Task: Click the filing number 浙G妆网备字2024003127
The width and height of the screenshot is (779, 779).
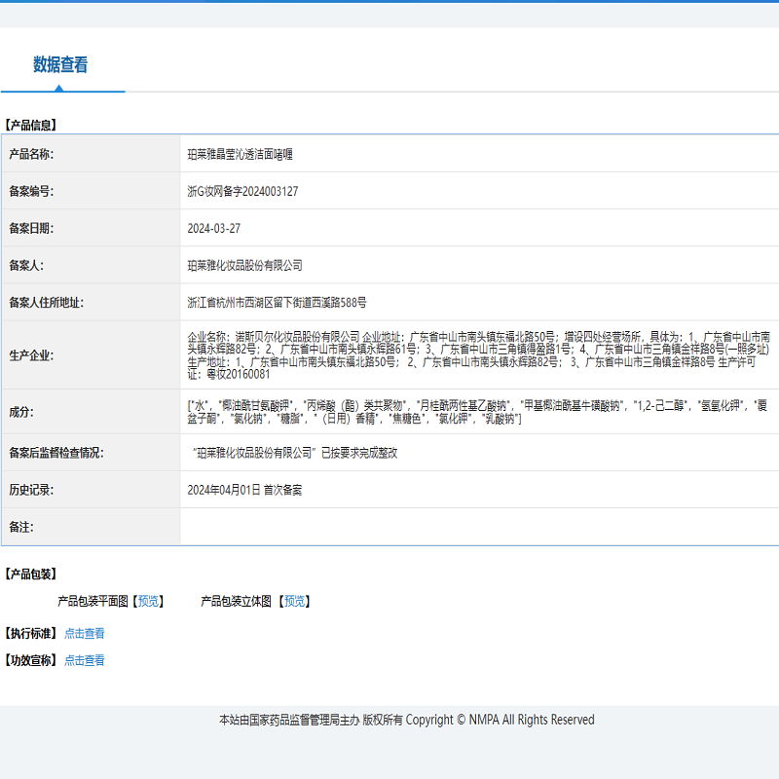Action: click(242, 191)
